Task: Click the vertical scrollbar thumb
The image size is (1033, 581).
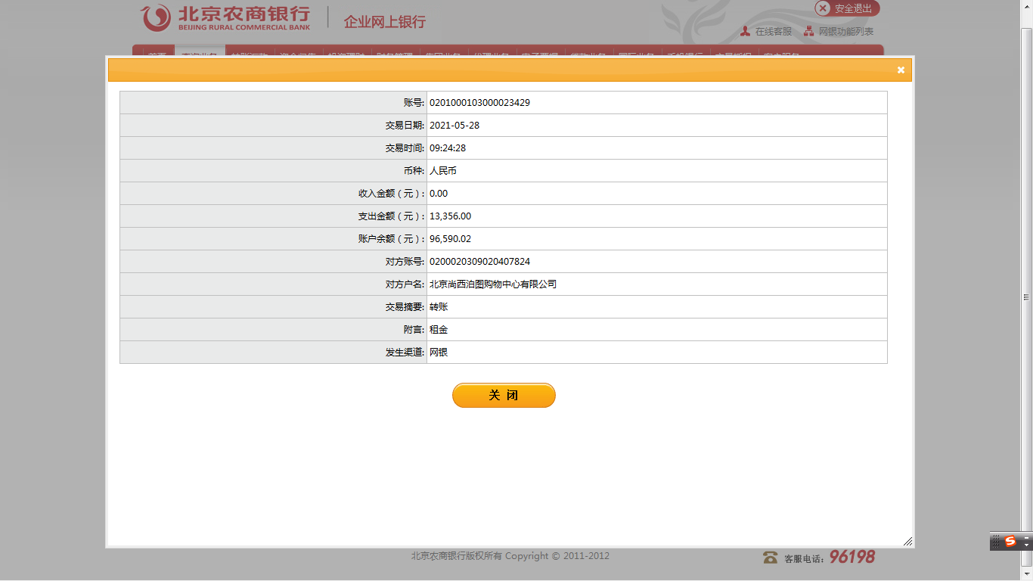Action: click(x=1026, y=295)
